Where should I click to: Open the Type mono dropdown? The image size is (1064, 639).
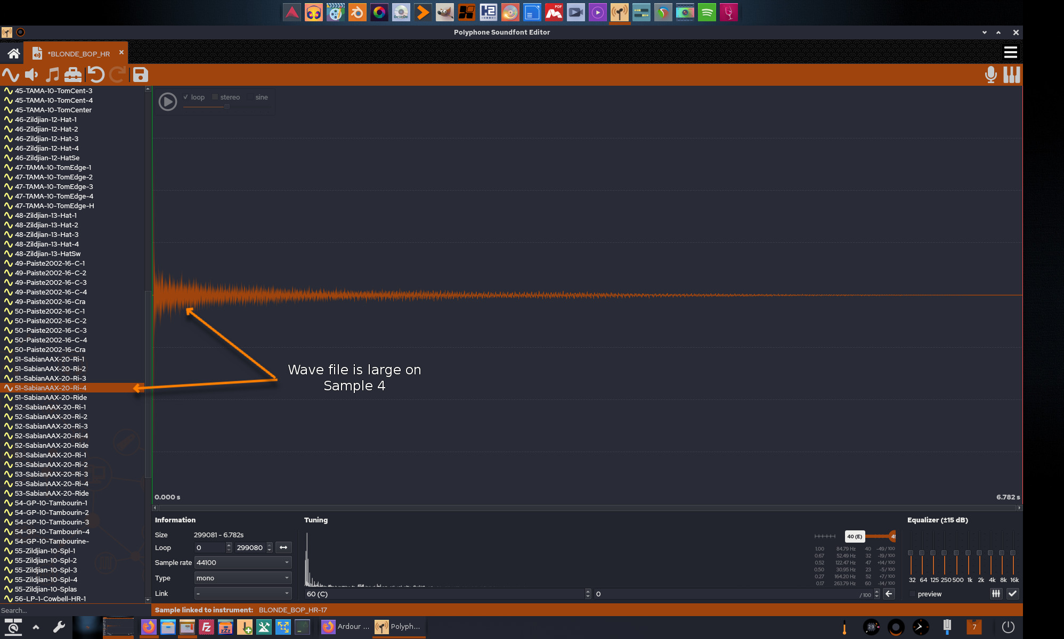(242, 578)
